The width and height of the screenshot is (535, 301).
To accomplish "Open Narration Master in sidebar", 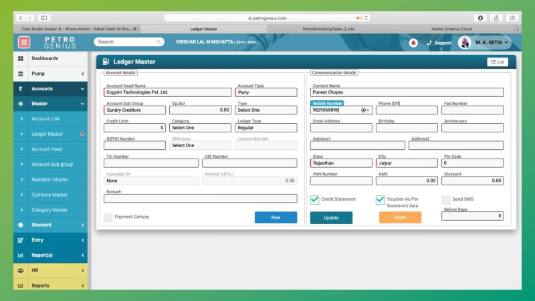I will click(49, 179).
